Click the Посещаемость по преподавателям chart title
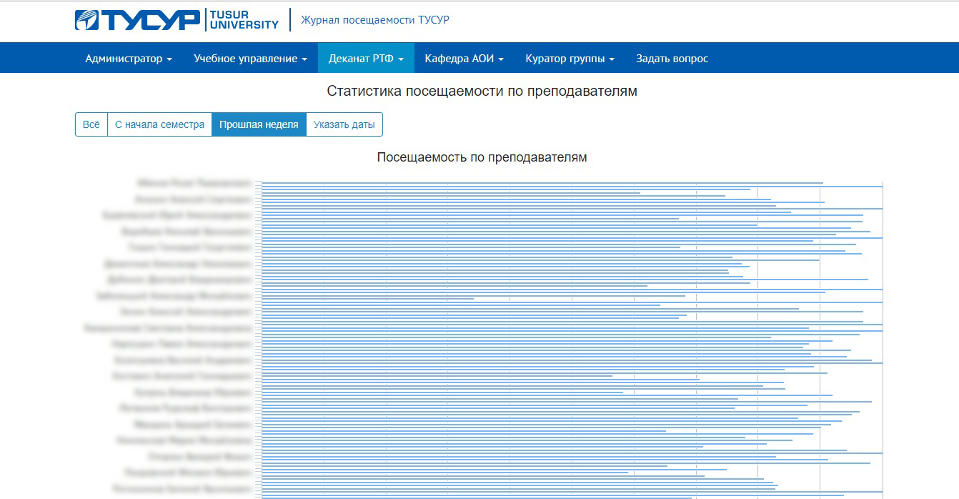959x499 pixels. coord(482,157)
